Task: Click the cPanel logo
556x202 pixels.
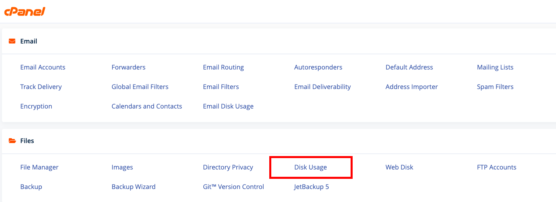Action: tap(24, 11)
